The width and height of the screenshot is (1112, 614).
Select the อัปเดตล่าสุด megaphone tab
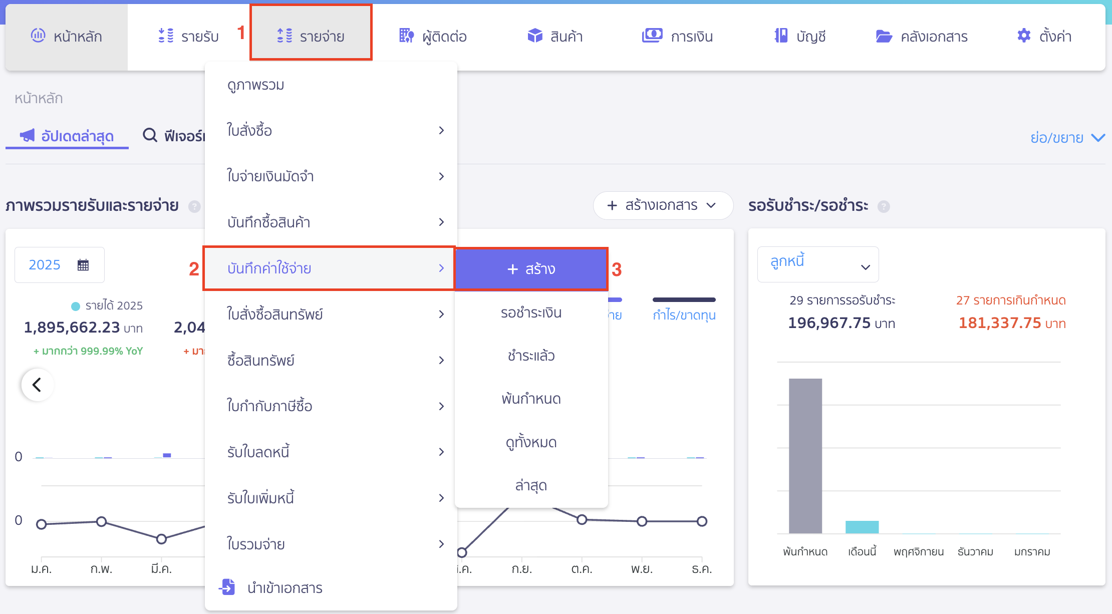[x=67, y=136]
